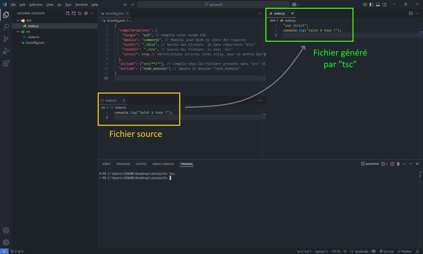
Task: Toggle the primary sidebar visibility
Action: pos(371,4)
